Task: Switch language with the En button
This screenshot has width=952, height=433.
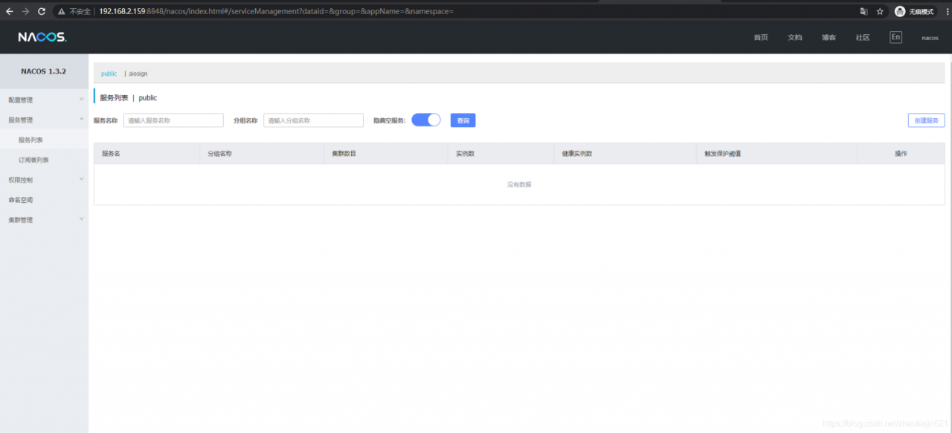Action: (x=895, y=37)
